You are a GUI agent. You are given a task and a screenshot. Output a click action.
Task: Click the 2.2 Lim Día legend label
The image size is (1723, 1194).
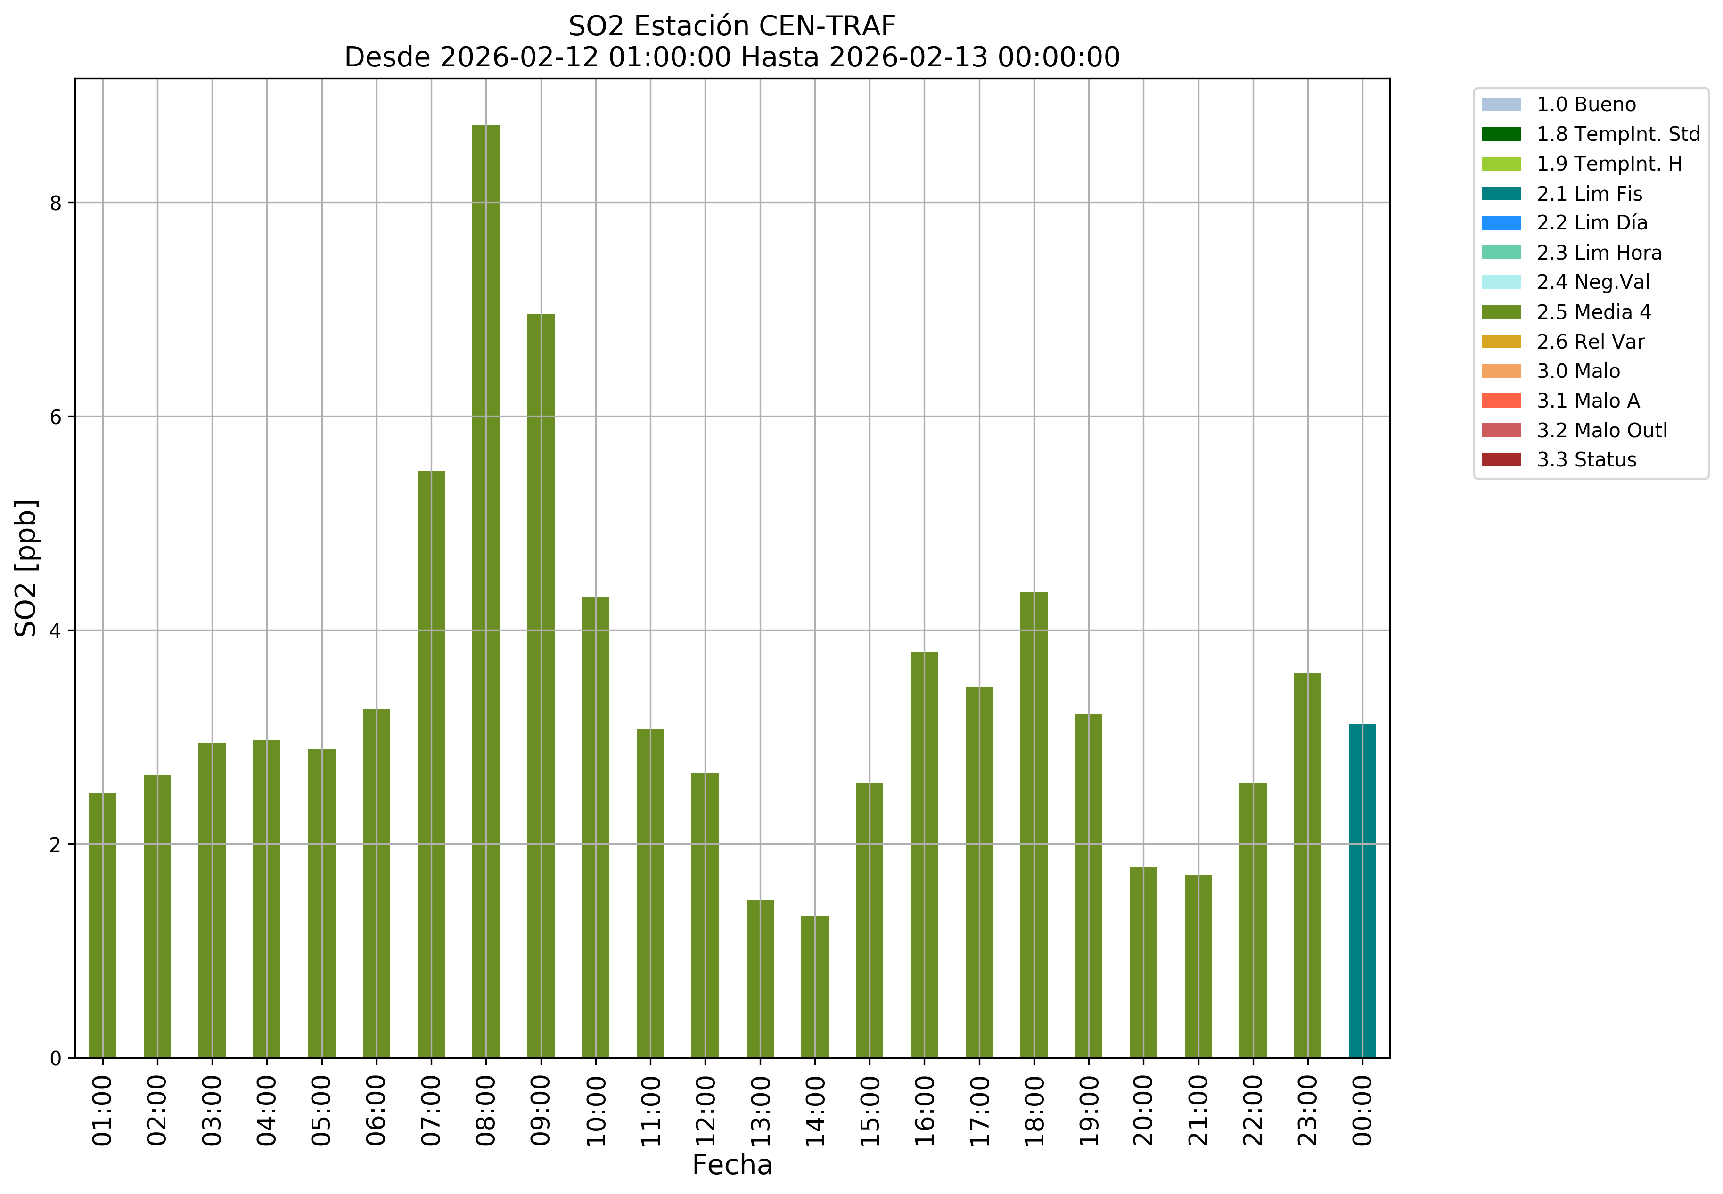click(1592, 223)
